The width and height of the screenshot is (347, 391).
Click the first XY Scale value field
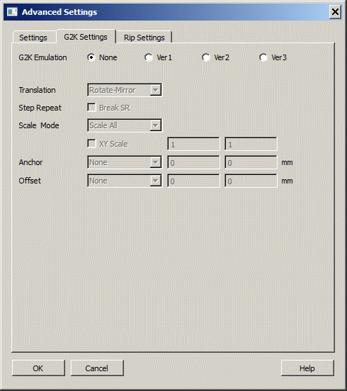pos(194,144)
